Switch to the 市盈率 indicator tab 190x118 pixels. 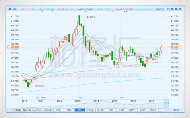(17, 110)
